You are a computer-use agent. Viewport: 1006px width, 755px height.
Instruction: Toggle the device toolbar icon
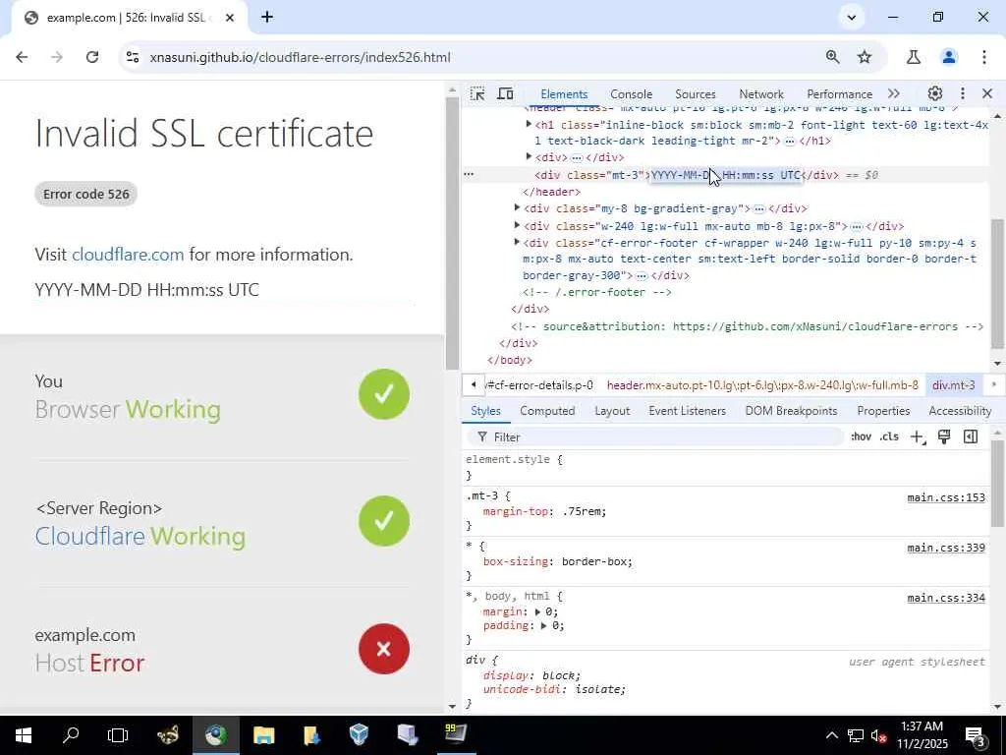click(x=506, y=93)
